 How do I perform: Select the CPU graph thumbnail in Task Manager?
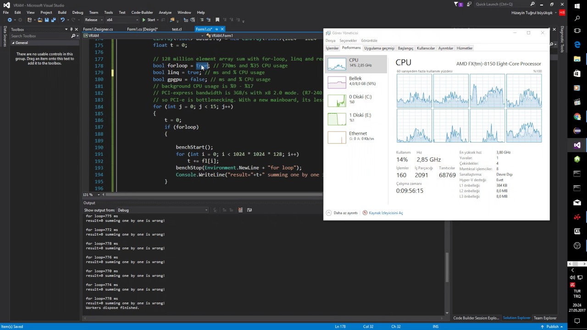point(337,64)
